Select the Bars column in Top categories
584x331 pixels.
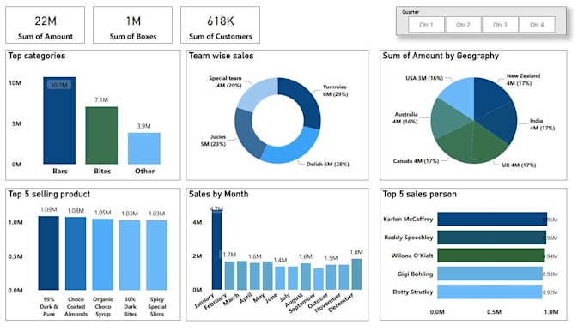(59, 121)
